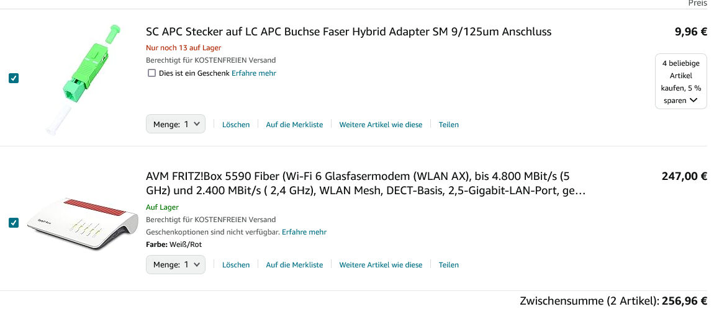
Task: Add the adapter 'Auf die Merkliste'
Action: 294,125
